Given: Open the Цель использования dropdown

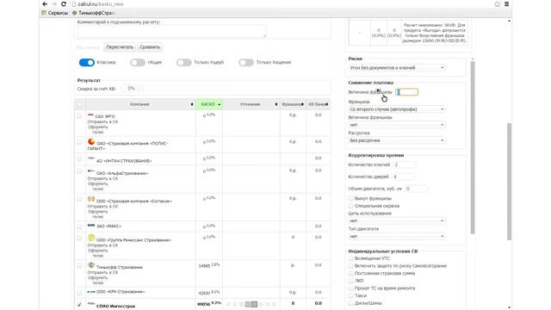Looking at the screenshot, I should coord(397,220).
